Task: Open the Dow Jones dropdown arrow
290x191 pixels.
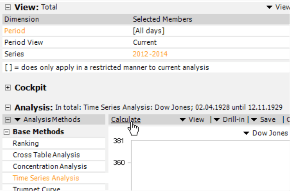Action: click(246, 133)
